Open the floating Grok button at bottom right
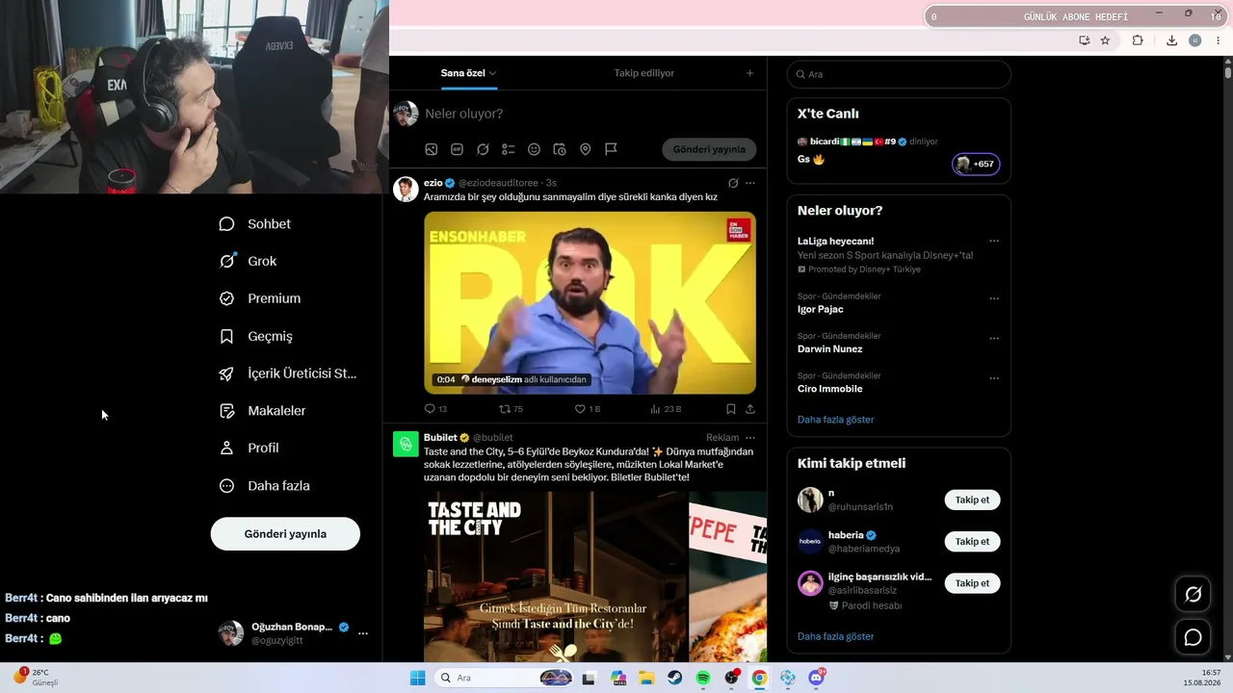The width and height of the screenshot is (1233, 693). click(1193, 595)
